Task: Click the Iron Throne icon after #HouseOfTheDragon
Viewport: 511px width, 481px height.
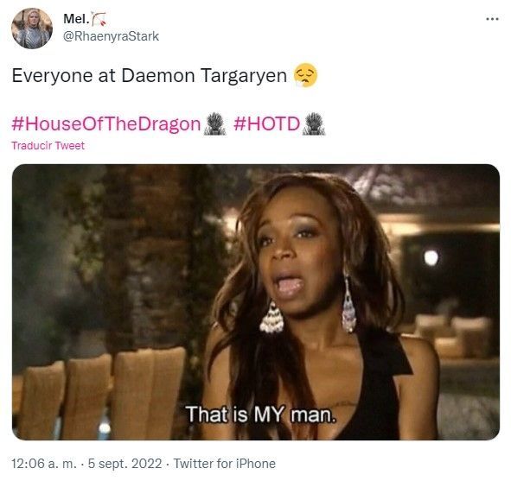Action: click(214, 124)
